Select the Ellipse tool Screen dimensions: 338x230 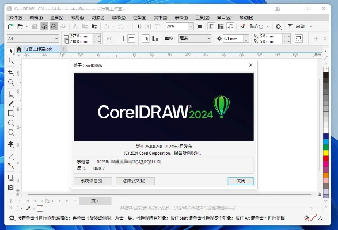click(11, 122)
